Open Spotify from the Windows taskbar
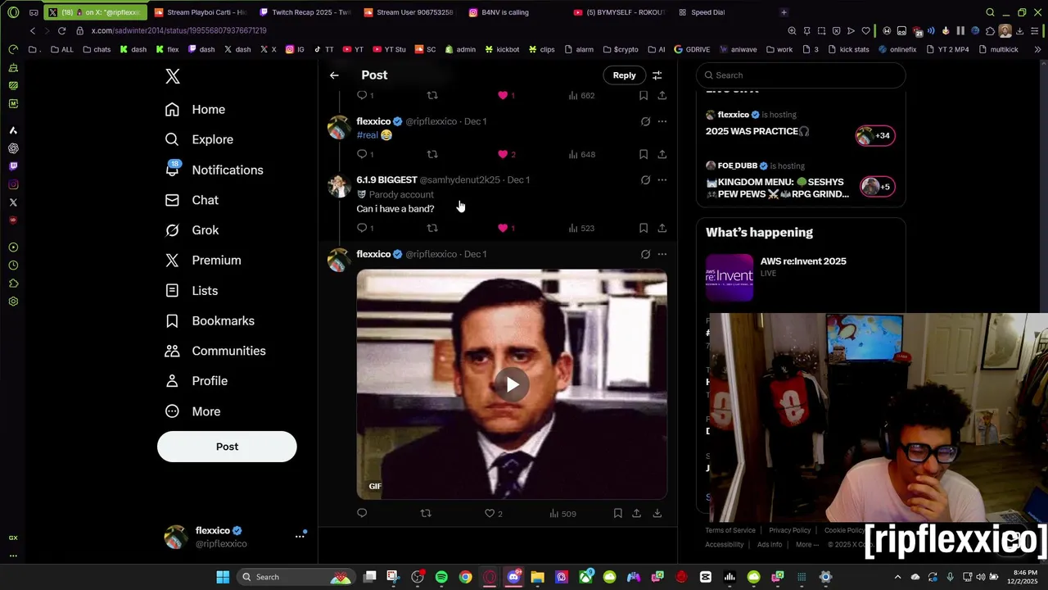 tap(441, 577)
